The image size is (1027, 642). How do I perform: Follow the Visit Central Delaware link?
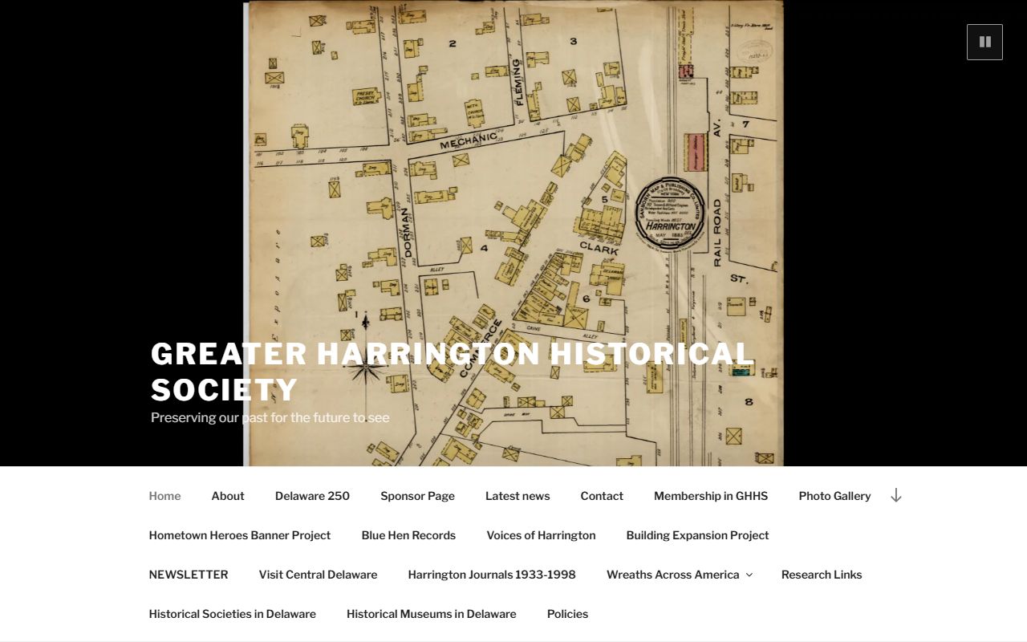(x=318, y=575)
